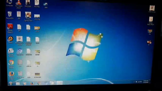Launch VLC media player shortcut
The image size is (162, 91).
click(x=19, y=4)
